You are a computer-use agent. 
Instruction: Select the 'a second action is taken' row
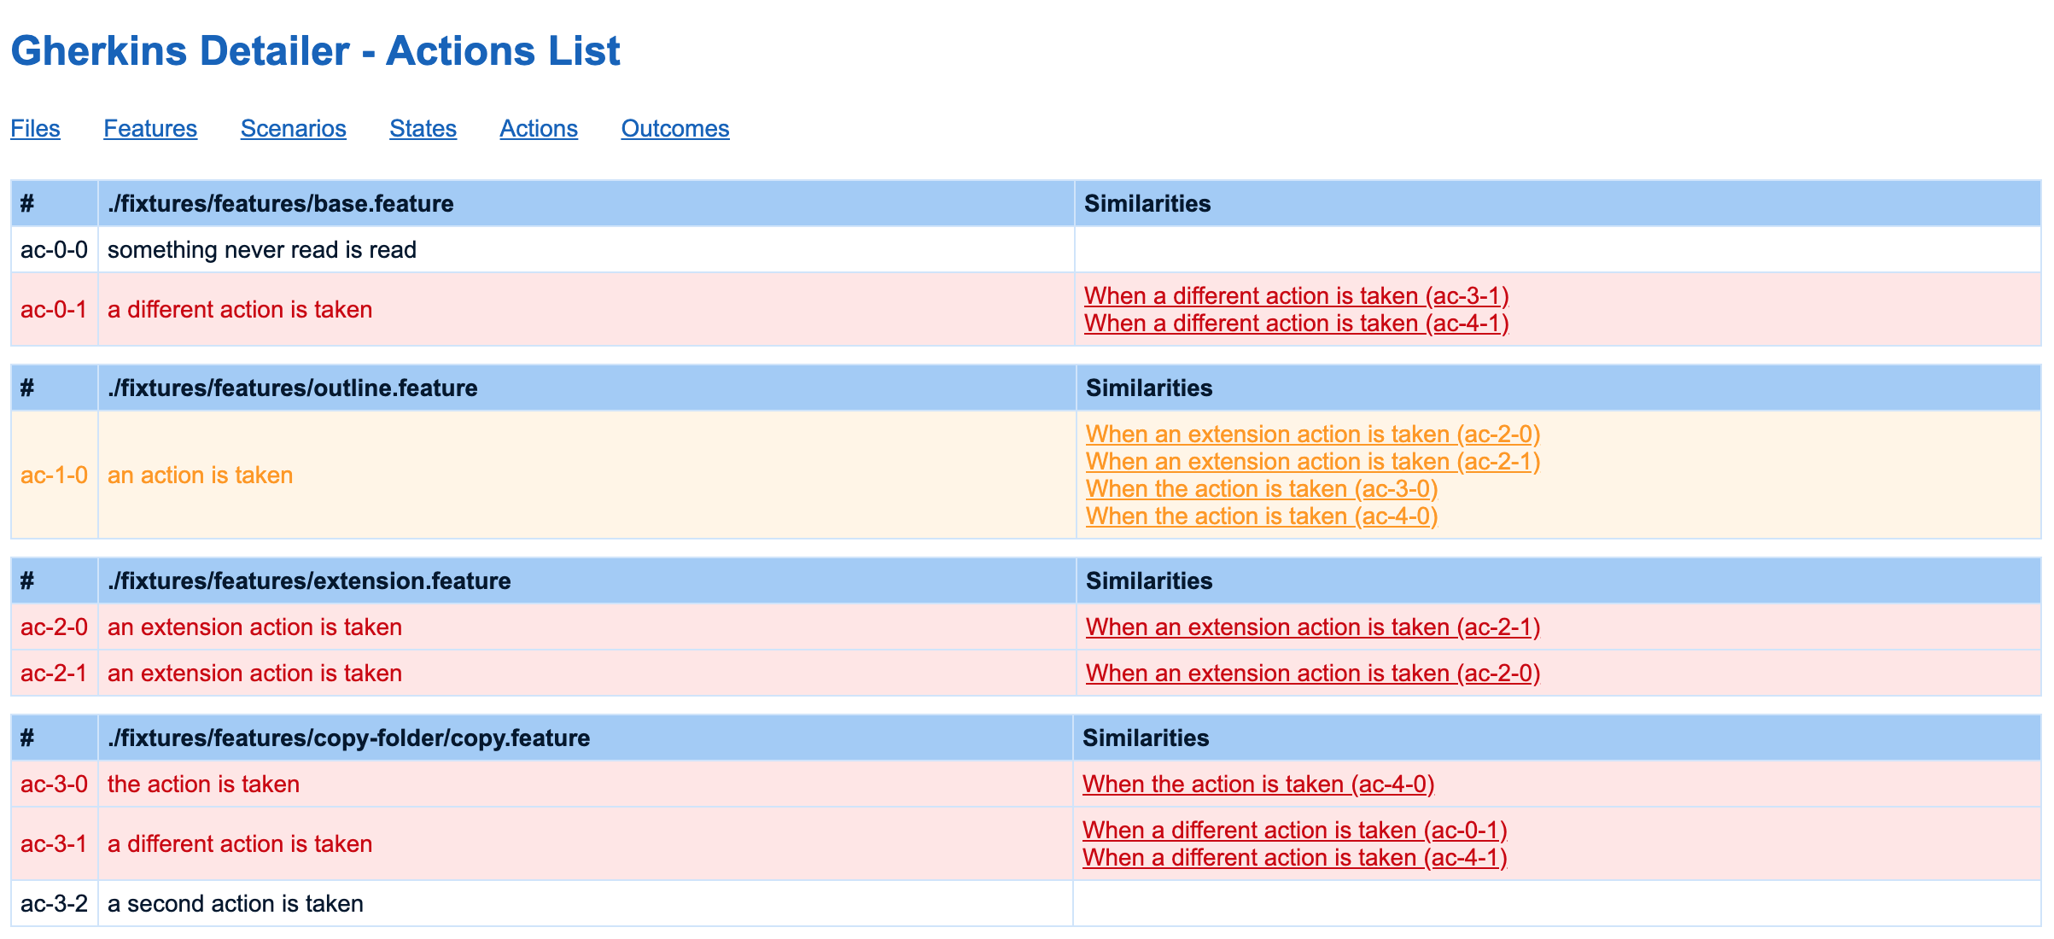(x=235, y=903)
